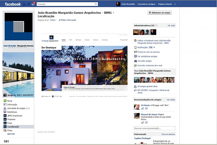Image resolution: width=217 pixels, height=145 pixels.
Task: Click the Cupões Portugal sponsored link
Action: (x=142, y=138)
